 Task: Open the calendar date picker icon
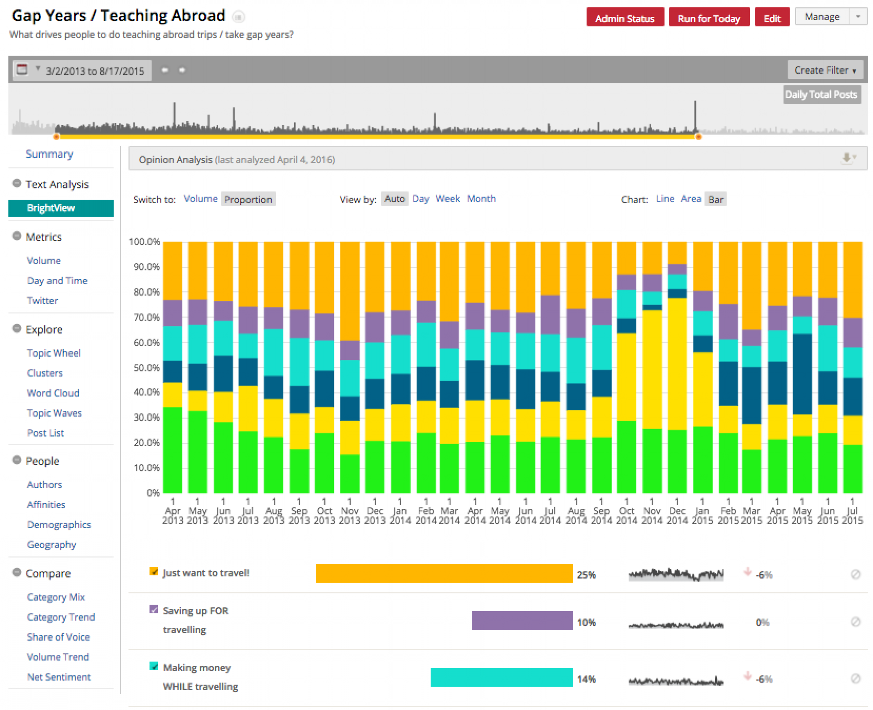(x=22, y=69)
